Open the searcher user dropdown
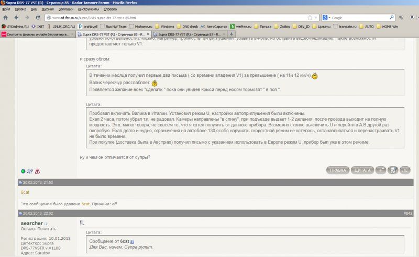Screen dimensions: 419x257 (x=46, y=224)
